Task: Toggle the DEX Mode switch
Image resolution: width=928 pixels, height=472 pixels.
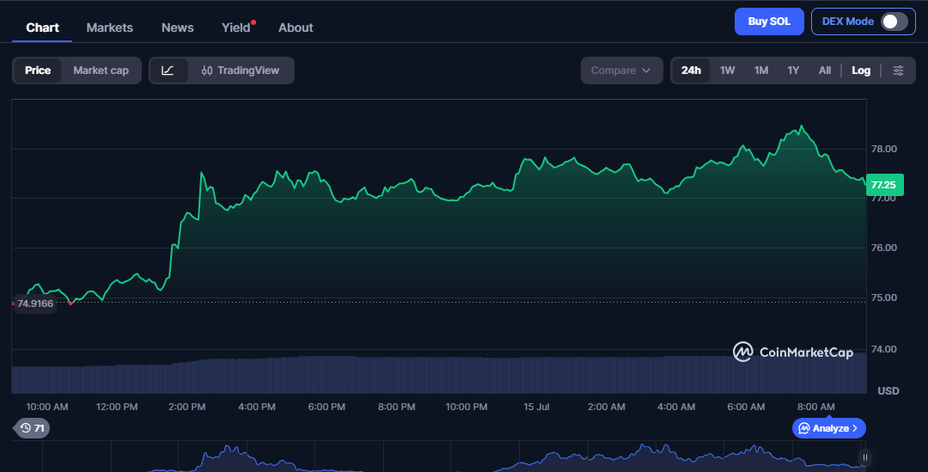Action: point(894,21)
